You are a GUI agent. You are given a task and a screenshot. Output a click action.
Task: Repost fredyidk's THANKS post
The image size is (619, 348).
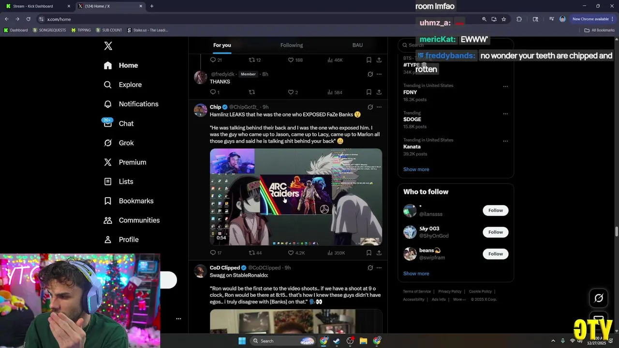coord(251,92)
